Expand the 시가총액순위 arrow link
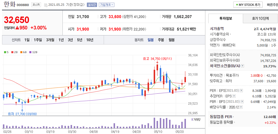278x134 pixels. point(230,34)
